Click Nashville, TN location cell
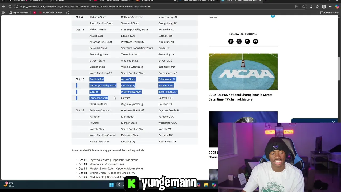This screenshot has width=341, height=192. (x=166, y=98)
